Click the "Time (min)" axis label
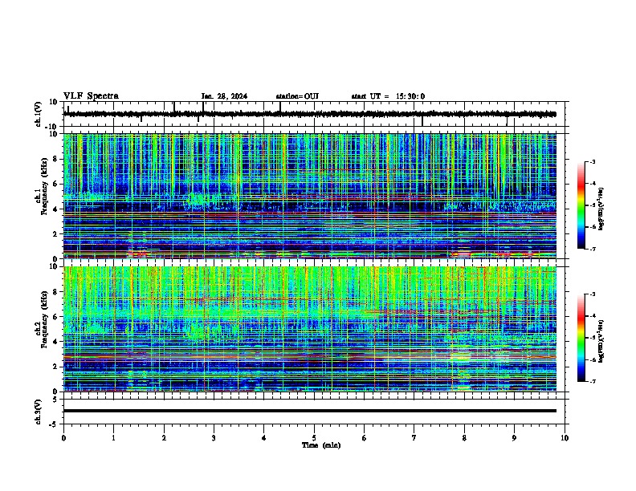Image resolution: width=636 pixels, height=491 pixels. [321, 445]
